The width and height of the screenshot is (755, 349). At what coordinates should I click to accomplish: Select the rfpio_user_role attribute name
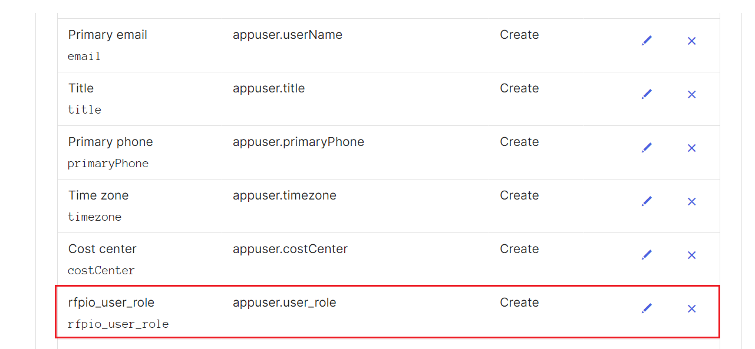tap(111, 303)
